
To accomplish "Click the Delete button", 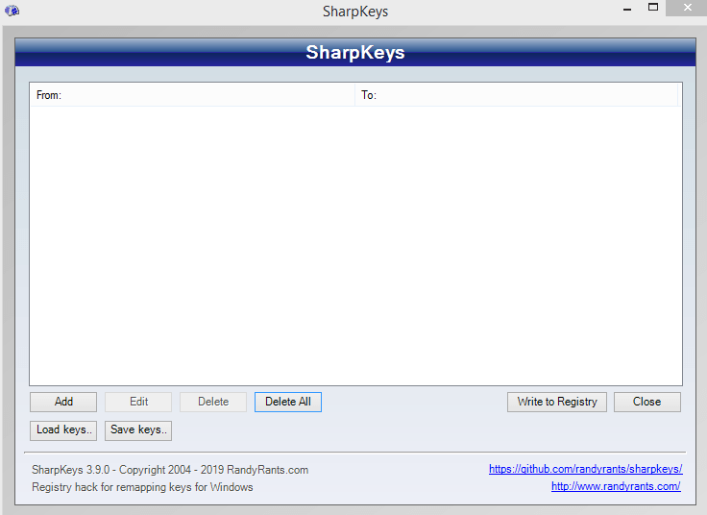I will pyautogui.click(x=213, y=402).
